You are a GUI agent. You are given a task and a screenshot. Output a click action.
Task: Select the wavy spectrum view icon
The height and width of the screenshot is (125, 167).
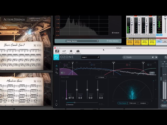coord(57,70)
